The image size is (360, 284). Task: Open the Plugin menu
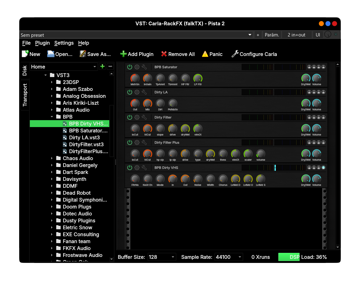coord(42,43)
